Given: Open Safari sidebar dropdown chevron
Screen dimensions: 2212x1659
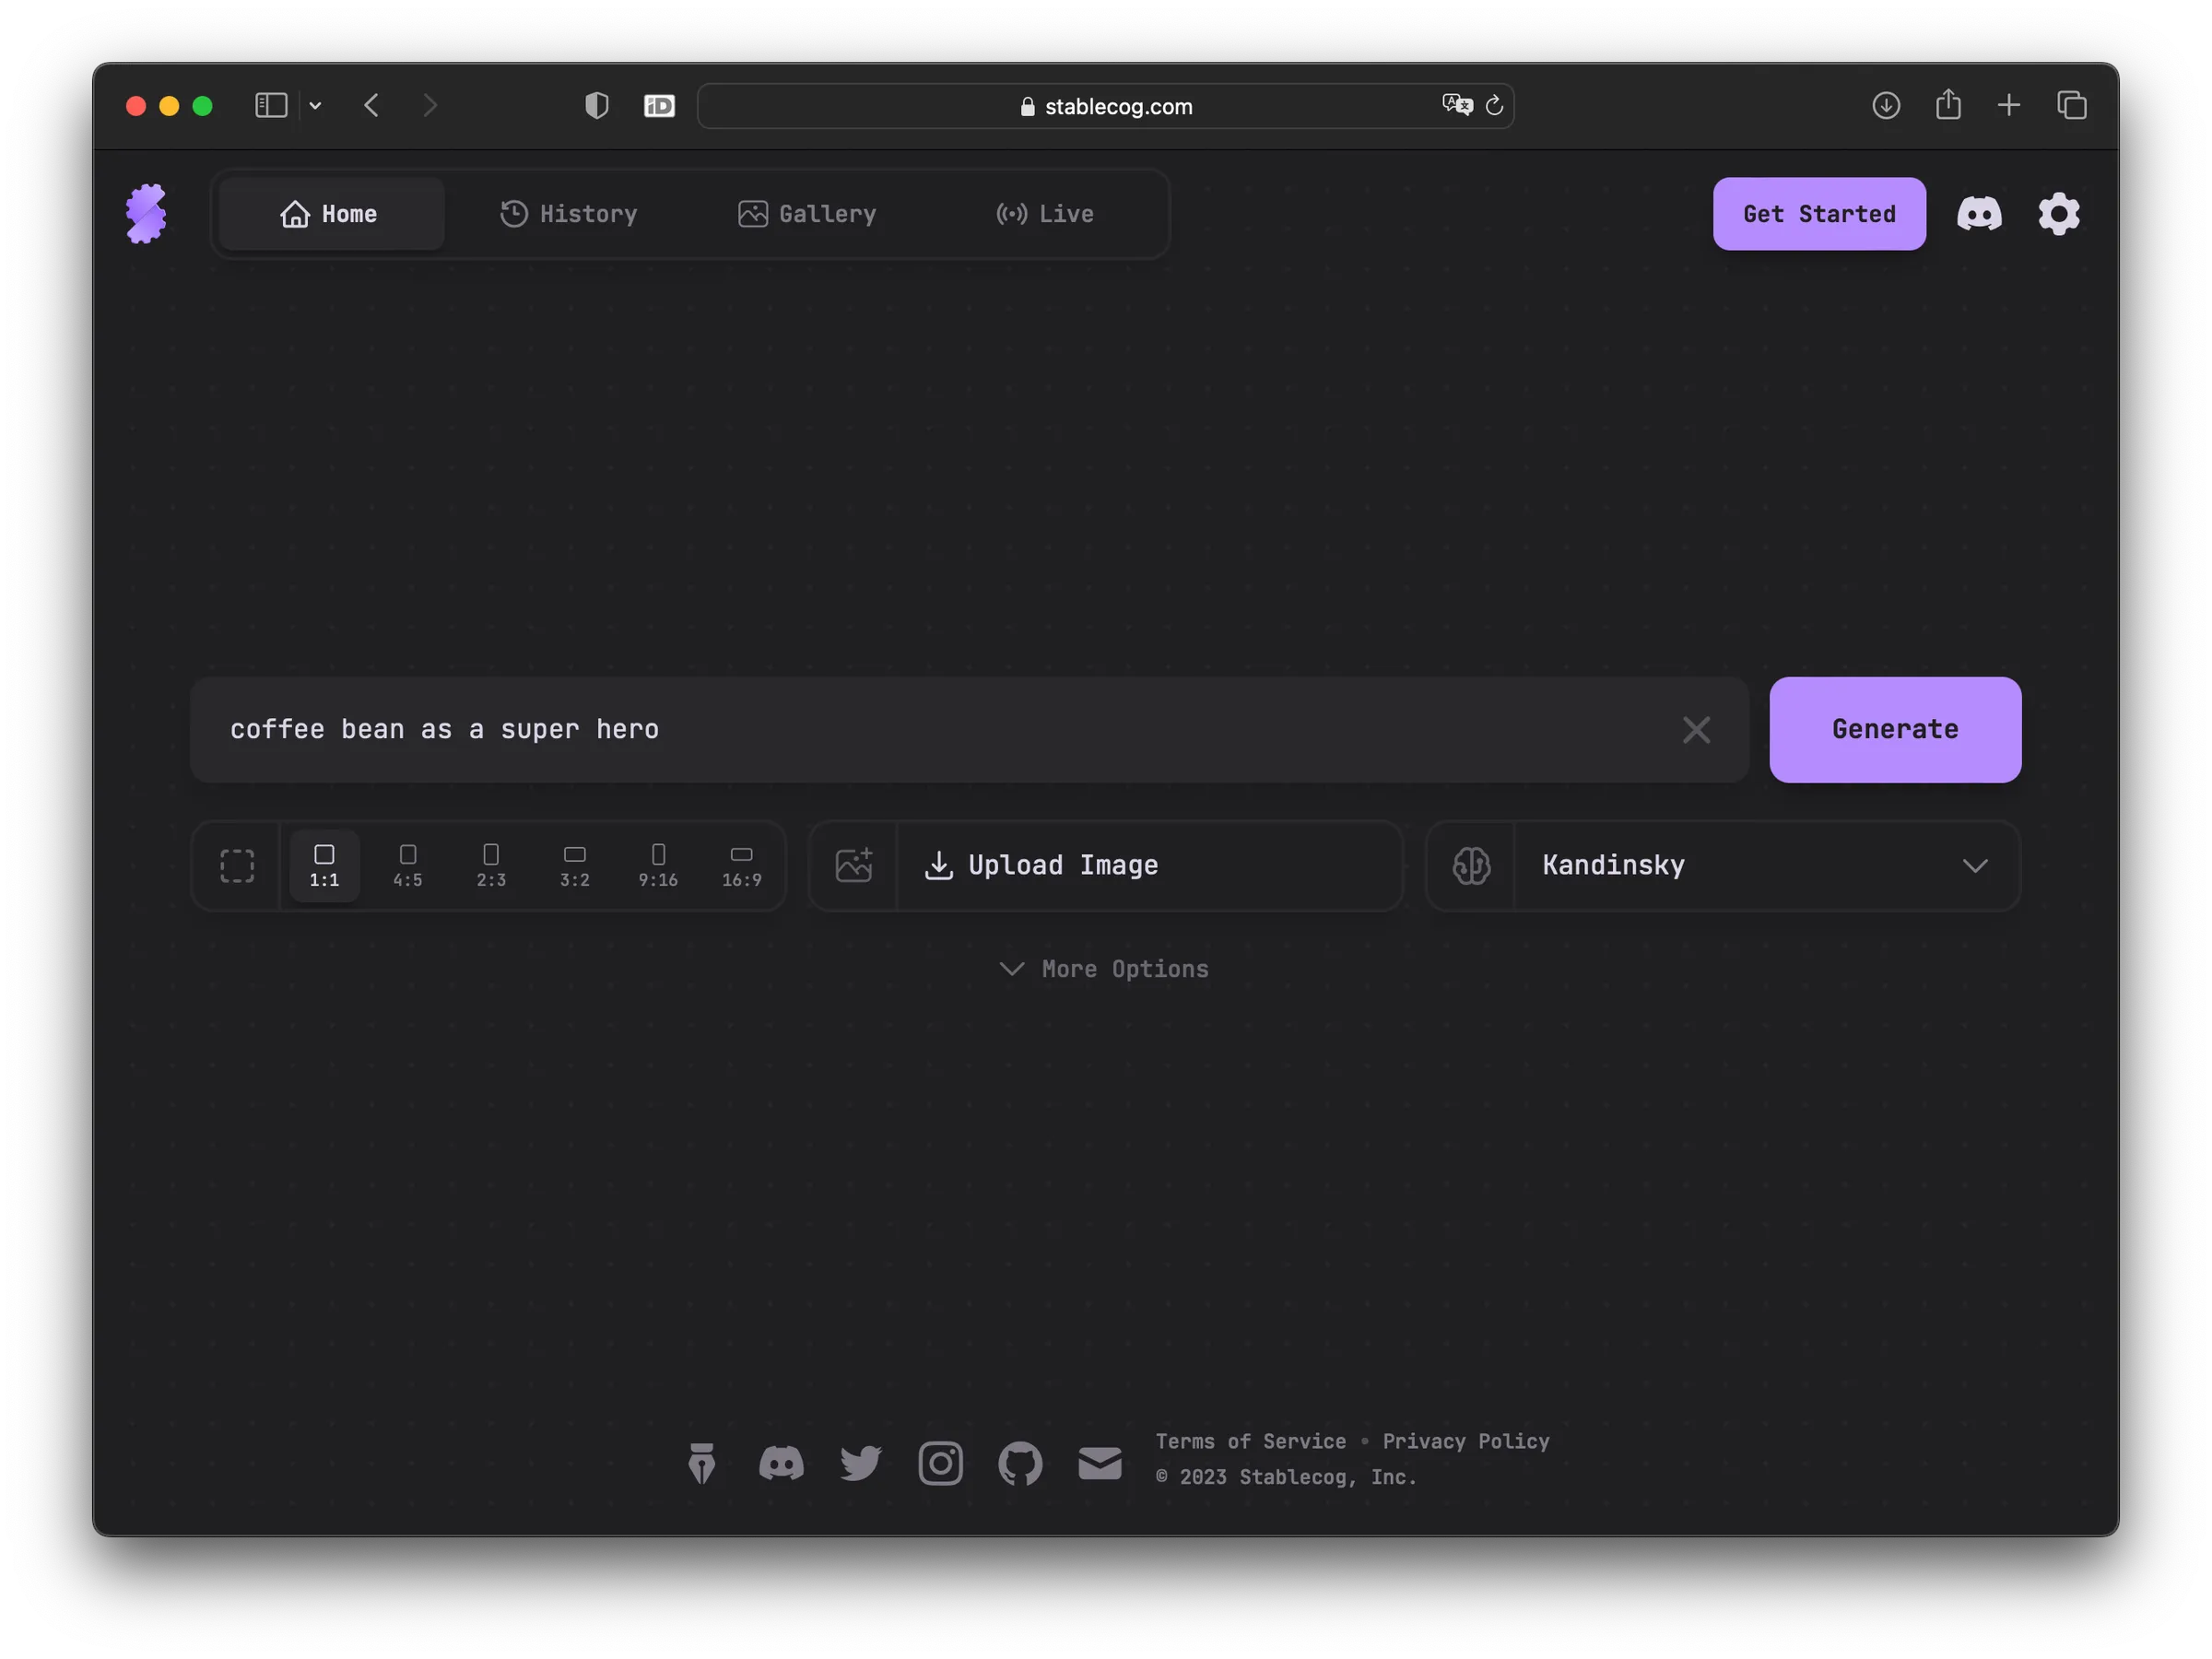Looking at the screenshot, I should tap(315, 106).
